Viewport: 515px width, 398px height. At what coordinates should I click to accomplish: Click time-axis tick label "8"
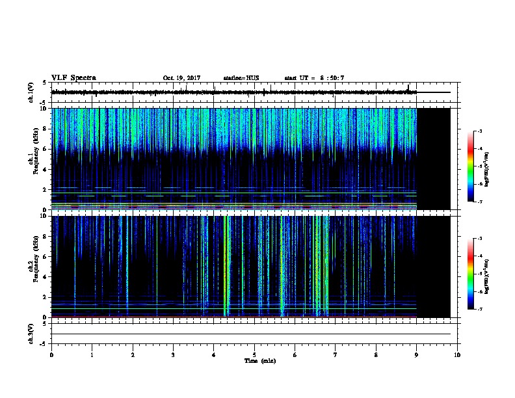coord(376,355)
